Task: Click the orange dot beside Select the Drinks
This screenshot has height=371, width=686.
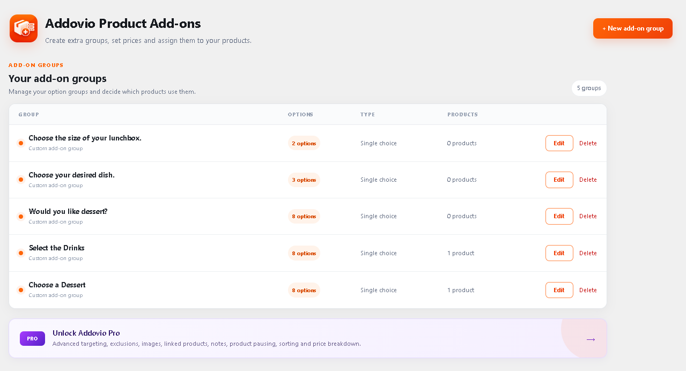Action: click(x=21, y=253)
